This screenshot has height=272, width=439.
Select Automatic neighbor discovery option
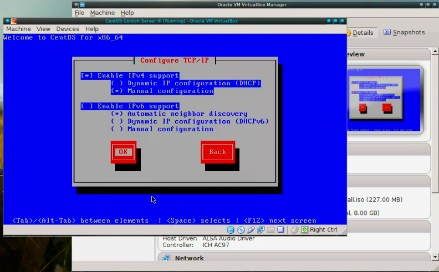coord(179,114)
